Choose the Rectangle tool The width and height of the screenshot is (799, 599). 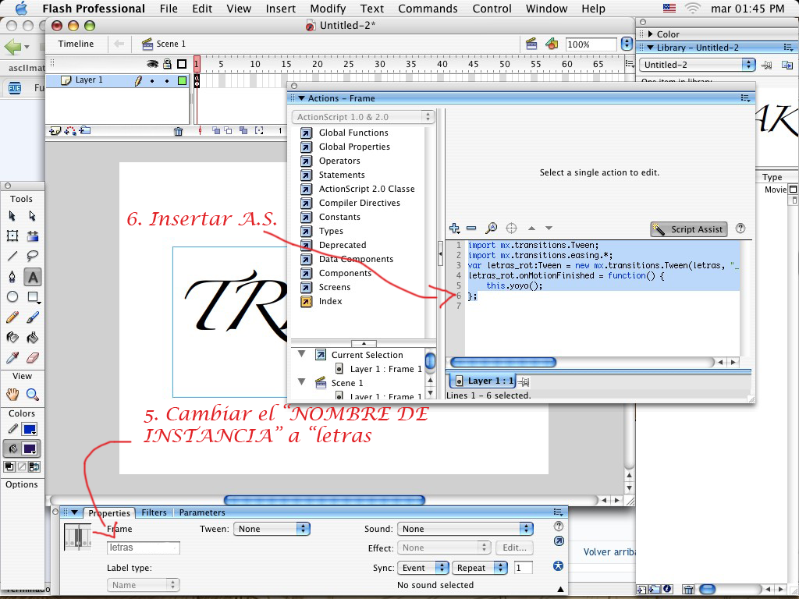(x=33, y=297)
